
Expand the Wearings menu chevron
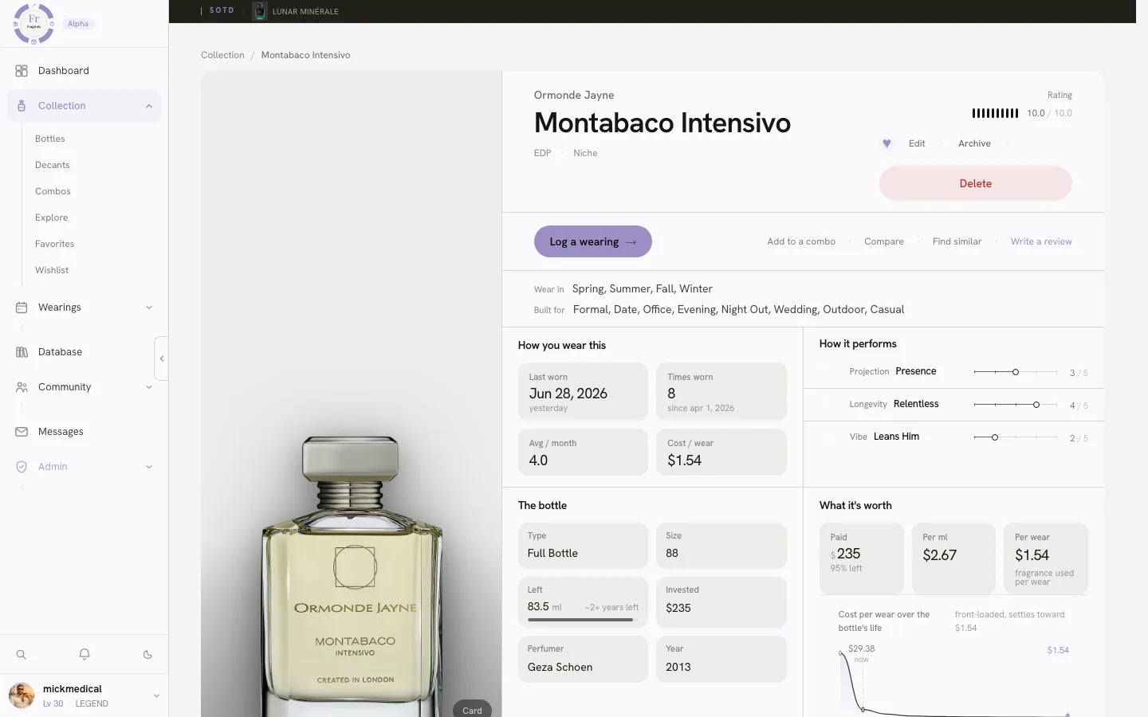pos(149,308)
